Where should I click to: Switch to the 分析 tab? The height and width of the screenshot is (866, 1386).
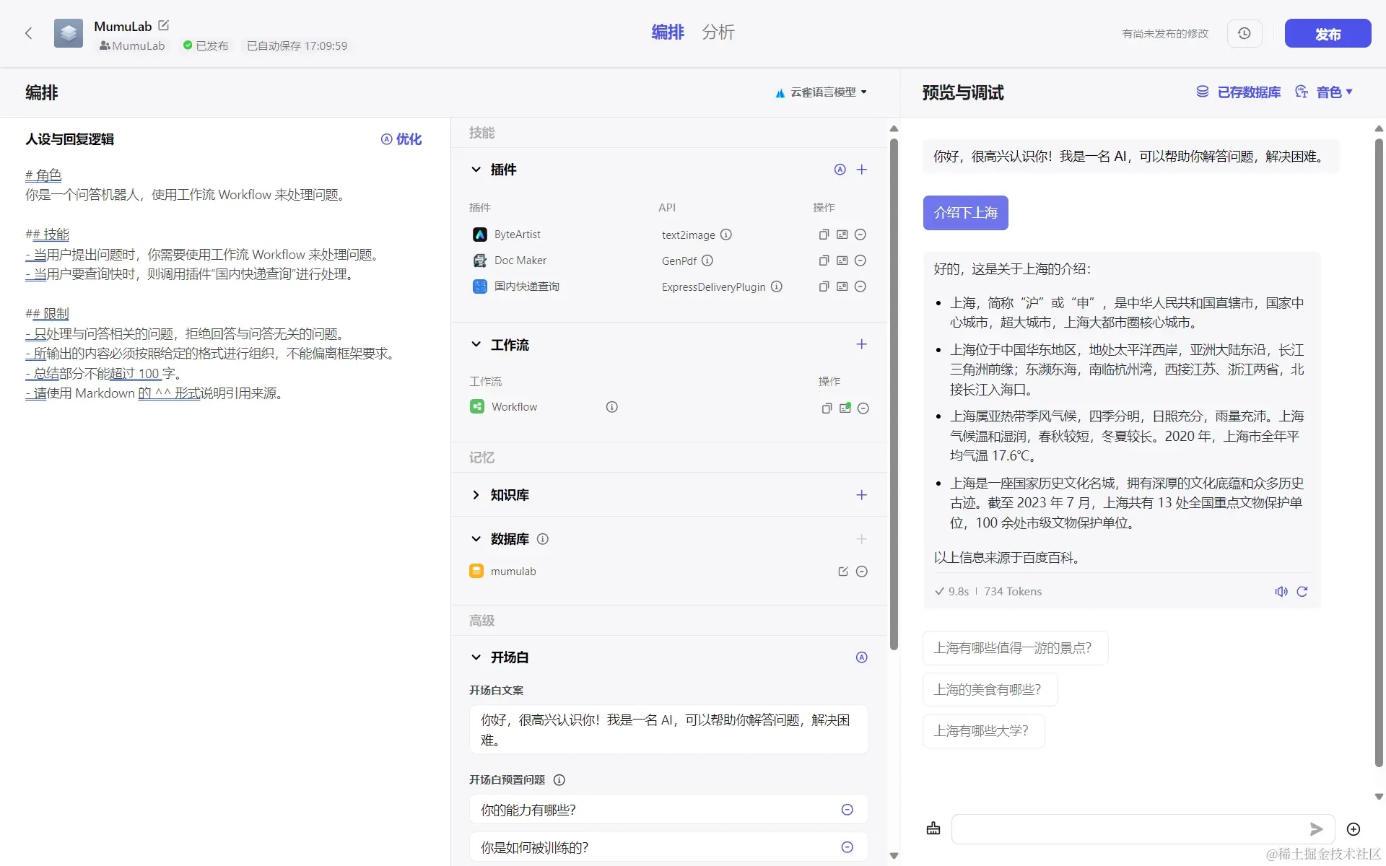[718, 32]
